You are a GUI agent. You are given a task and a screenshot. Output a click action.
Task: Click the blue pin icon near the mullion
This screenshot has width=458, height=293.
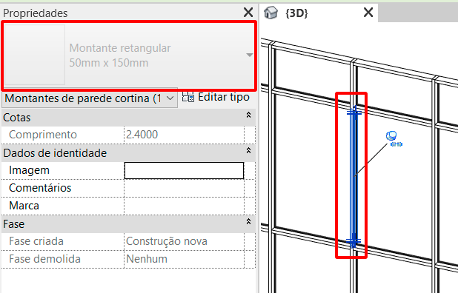(394, 138)
